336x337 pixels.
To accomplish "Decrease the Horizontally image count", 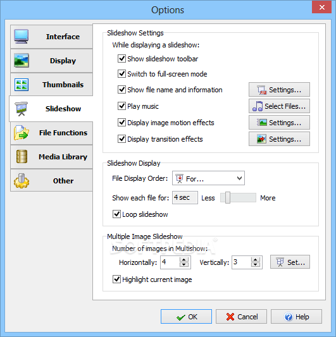I will tap(184, 264).
